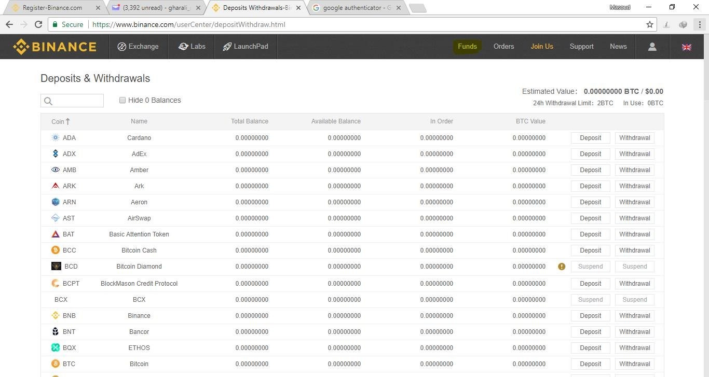709x377 pixels.
Task: Click the BCD suspension warning icon
Action: tap(562, 267)
